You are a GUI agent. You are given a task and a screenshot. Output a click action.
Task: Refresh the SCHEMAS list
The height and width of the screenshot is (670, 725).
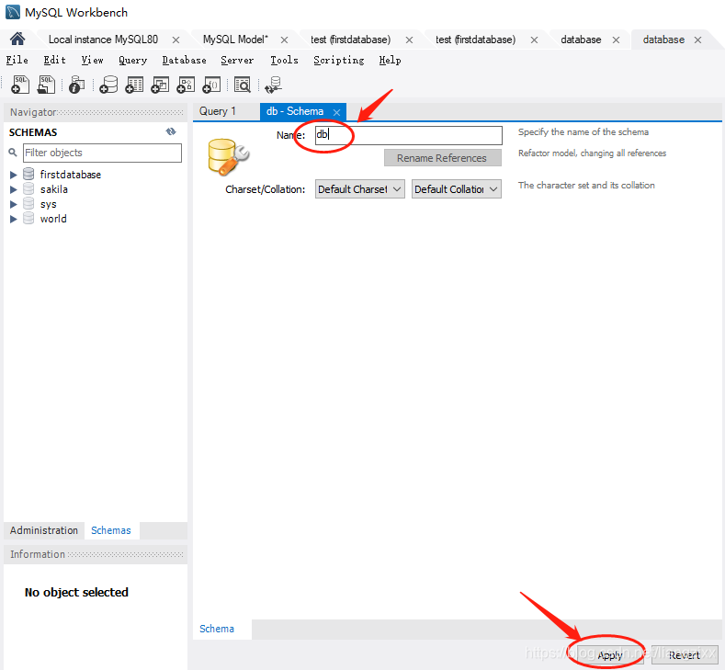[x=171, y=131]
